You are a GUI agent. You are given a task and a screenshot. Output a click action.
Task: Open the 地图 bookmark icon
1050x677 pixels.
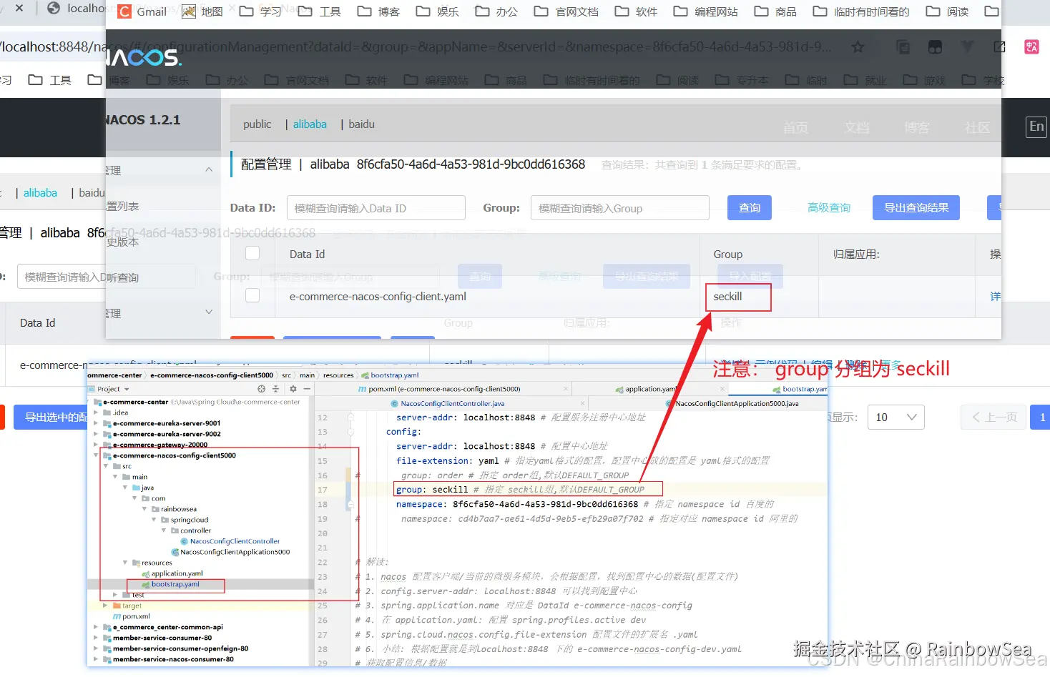pos(189,11)
